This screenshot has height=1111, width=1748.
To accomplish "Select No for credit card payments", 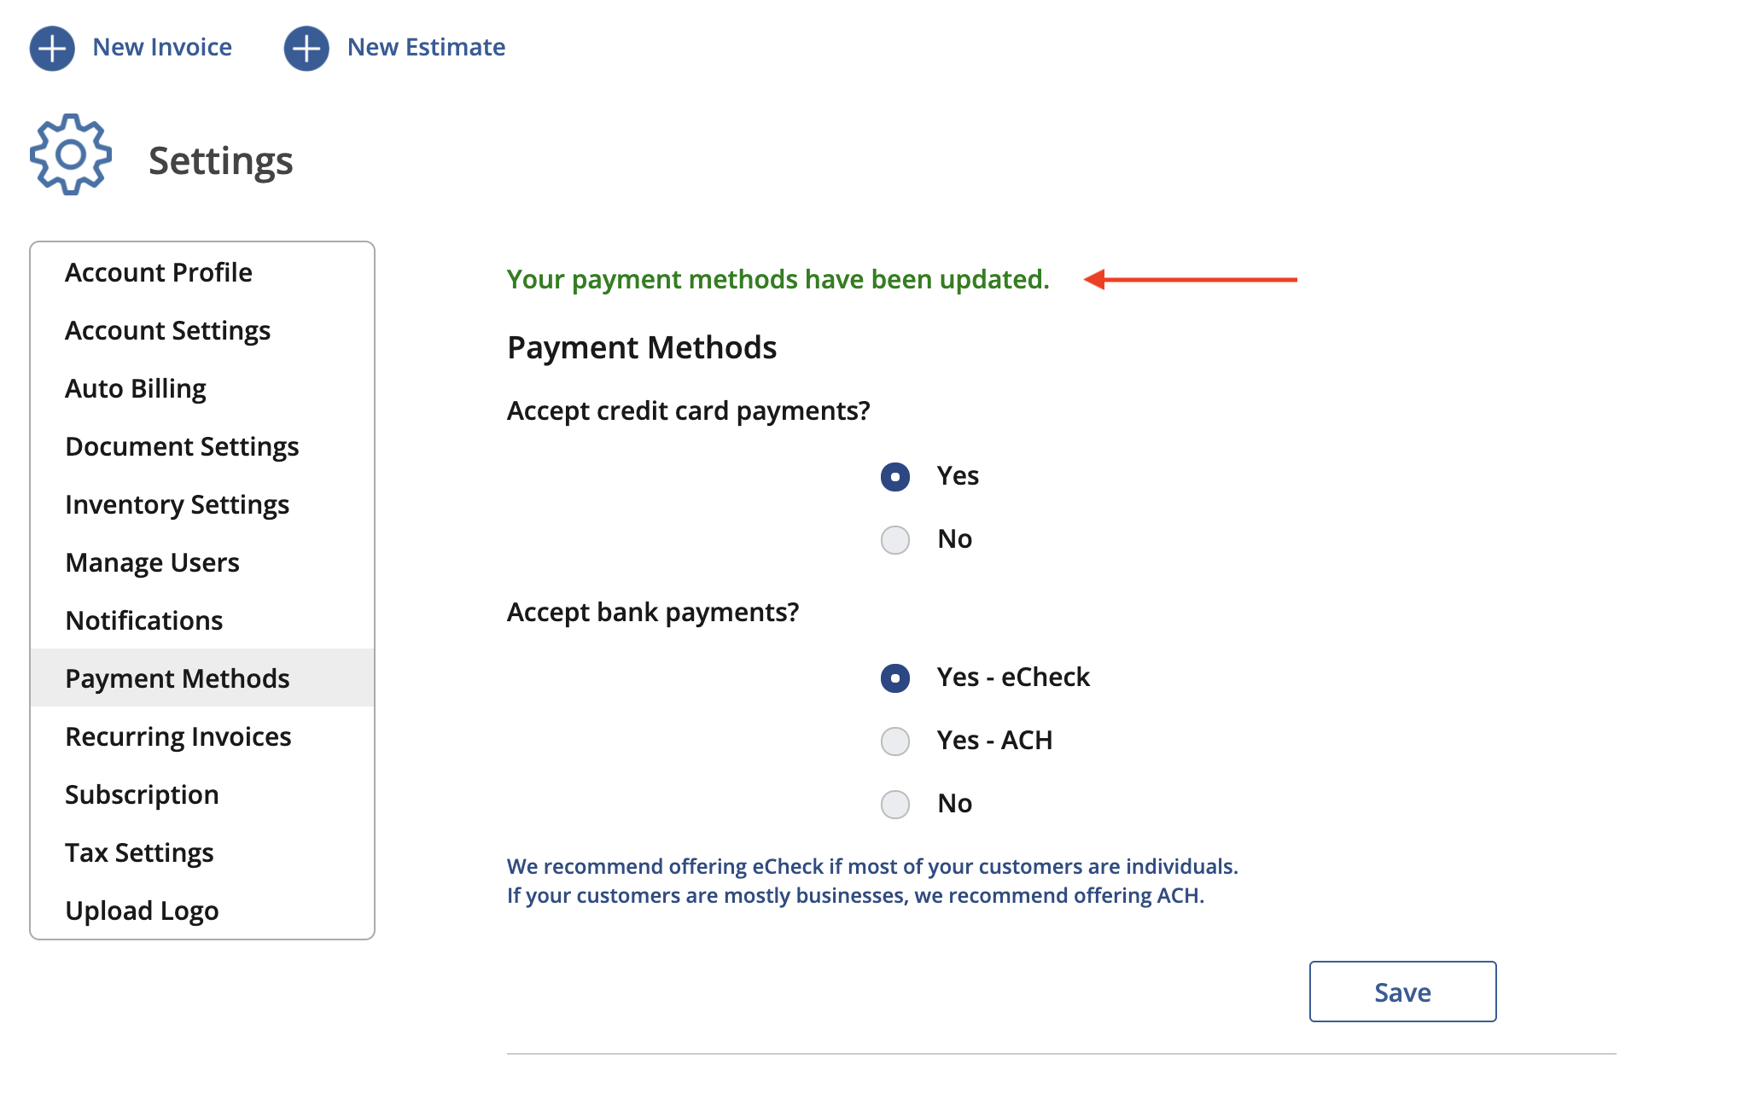I will coord(895,539).
